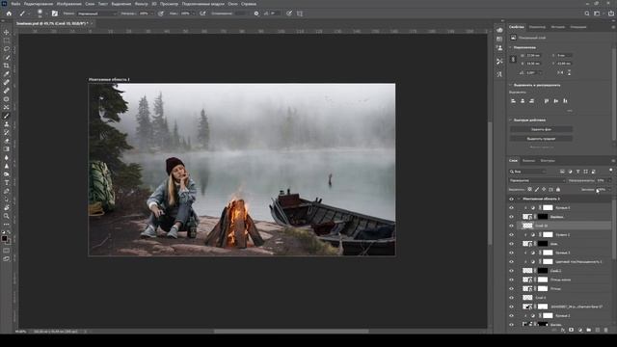Switch to the История tab
The height and width of the screenshot is (347, 617).
[557, 27]
